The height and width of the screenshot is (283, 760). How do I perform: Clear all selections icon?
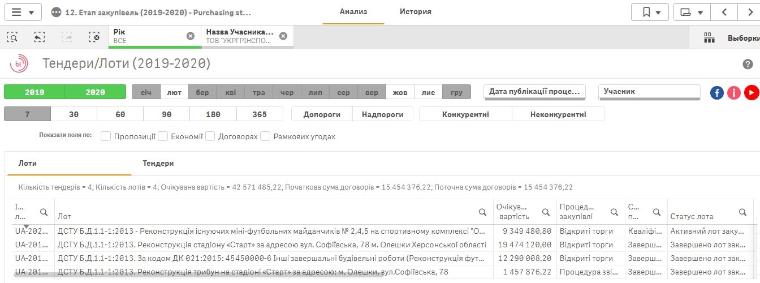pyautogui.click(x=94, y=37)
